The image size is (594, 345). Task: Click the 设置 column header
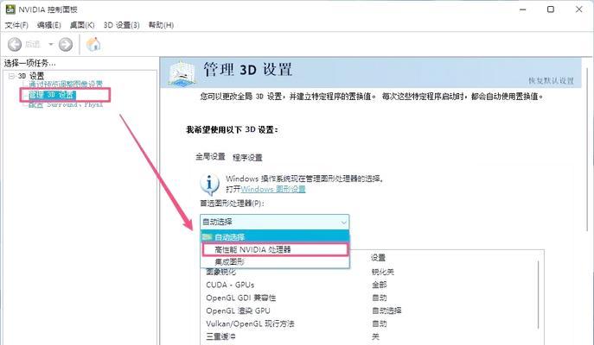tap(378, 258)
